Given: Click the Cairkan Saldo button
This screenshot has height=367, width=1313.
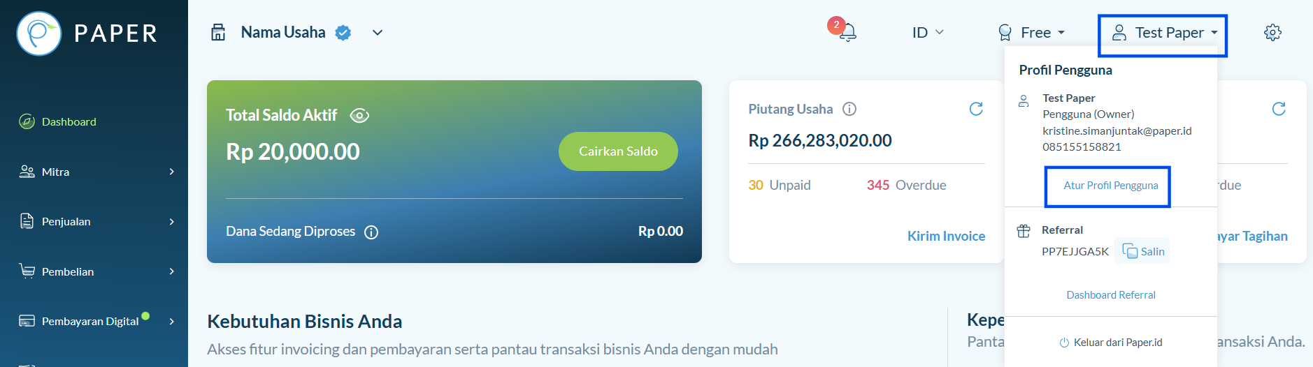Looking at the screenshot, I should tap(618, 151).
